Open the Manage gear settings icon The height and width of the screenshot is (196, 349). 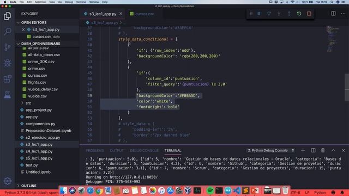point(7,181)
